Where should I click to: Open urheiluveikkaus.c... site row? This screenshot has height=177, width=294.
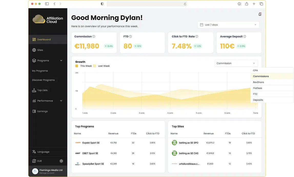coord(215,164)
